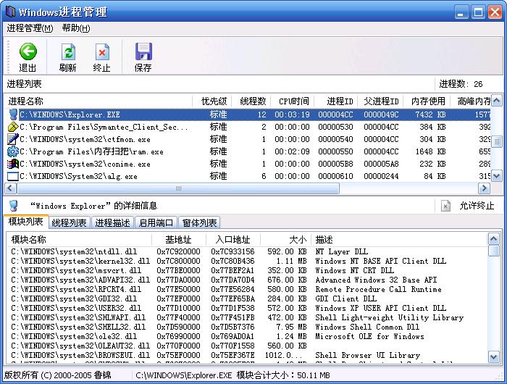Image resolution: width=507 pixels, height=384 pixels.
Task: Click the green 退出 exit arrow icon
Action: [x=28, y=51]
